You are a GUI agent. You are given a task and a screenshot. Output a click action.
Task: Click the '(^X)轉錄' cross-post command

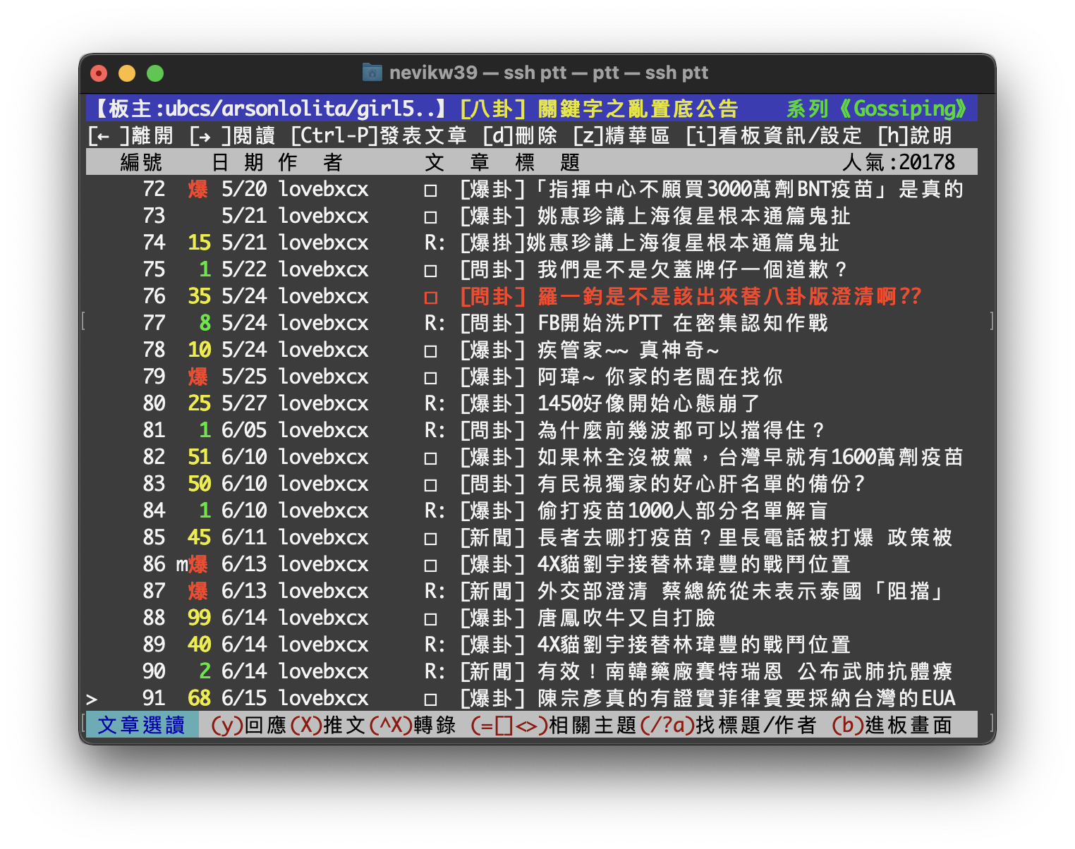413,725
